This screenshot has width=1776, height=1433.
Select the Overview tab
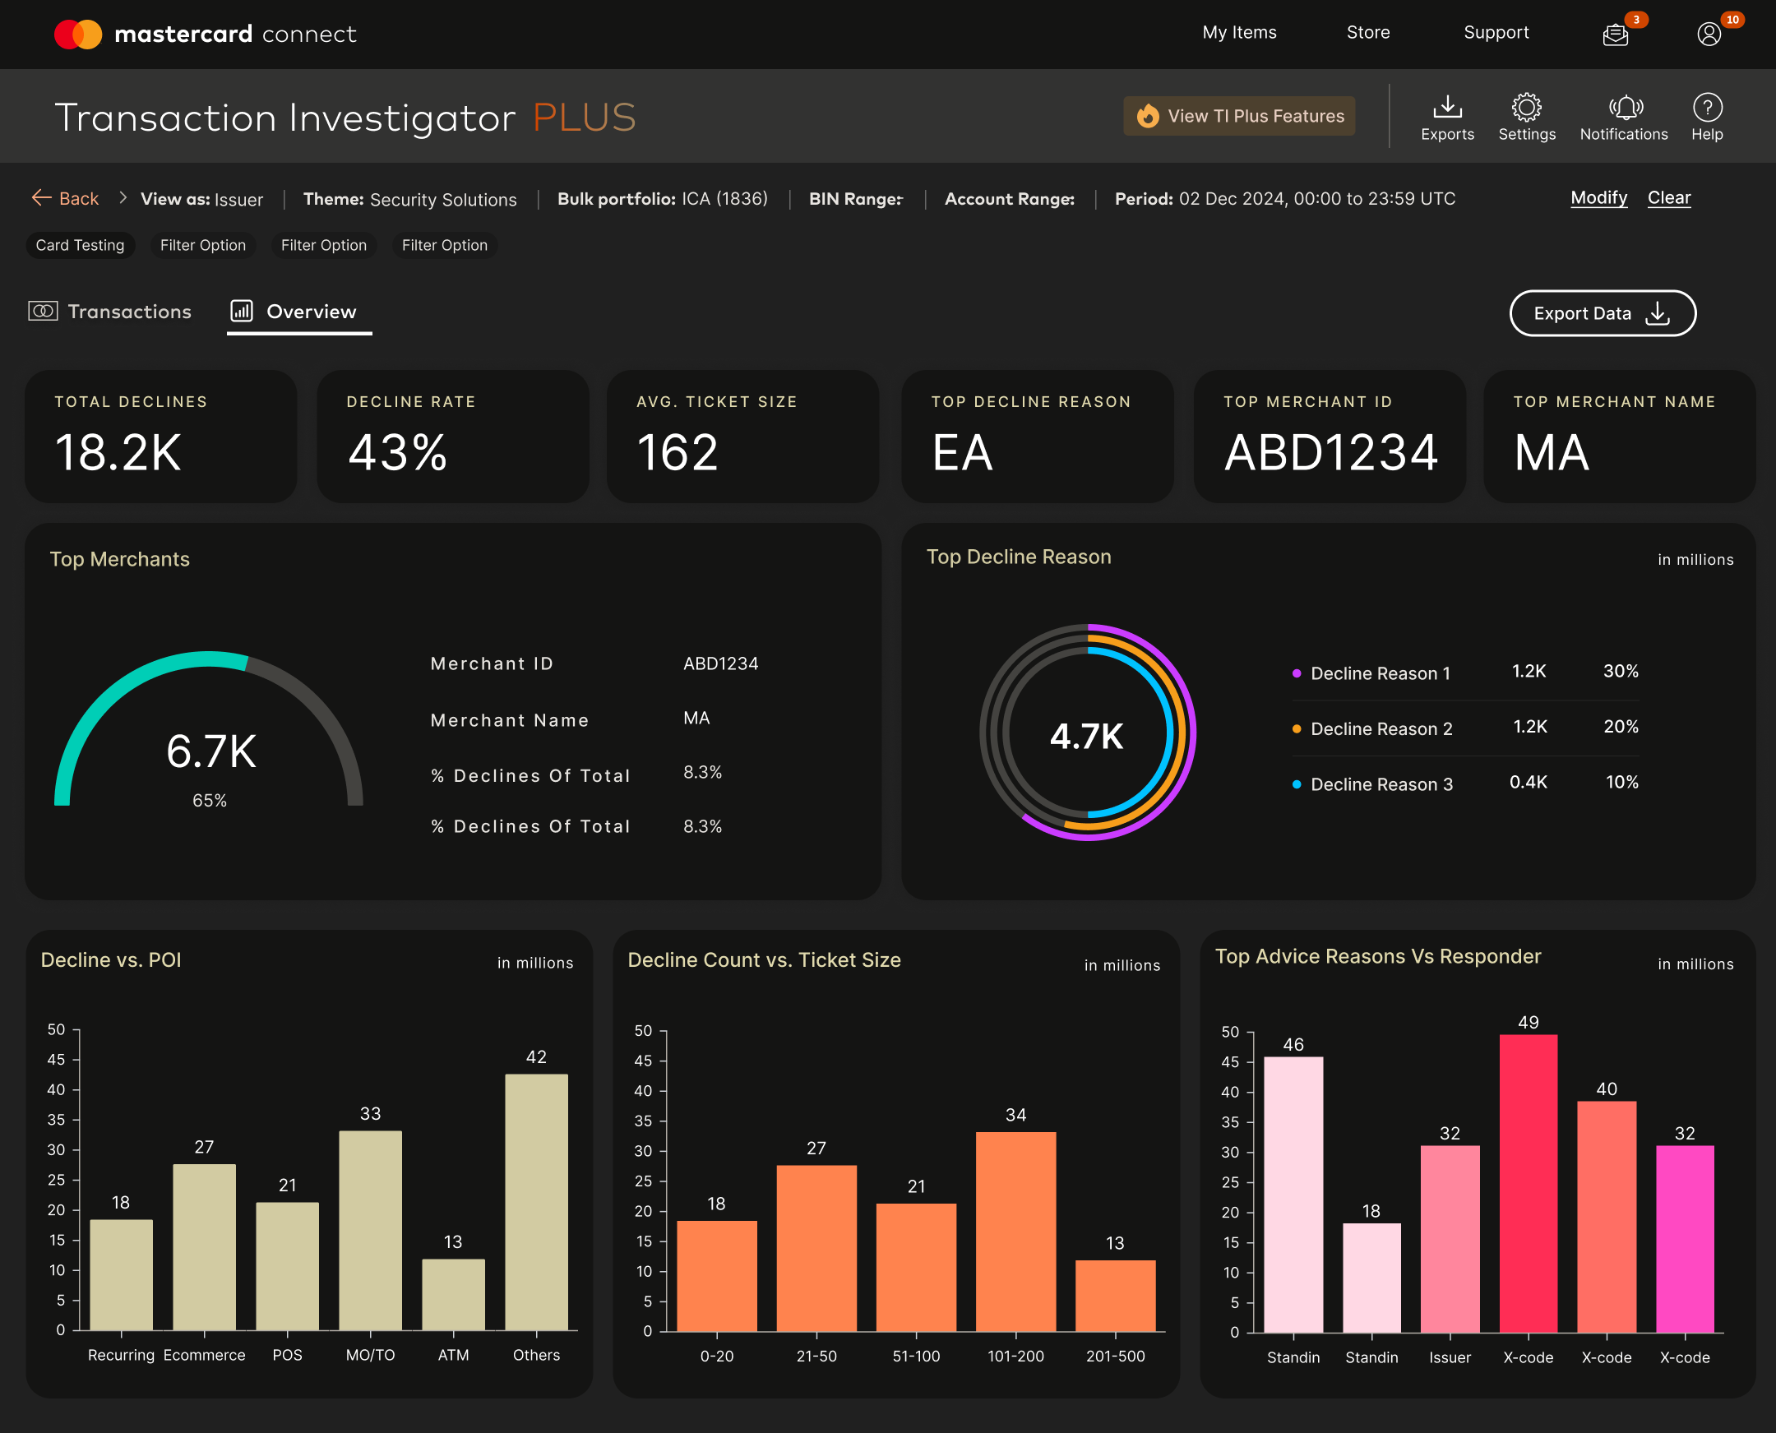[x=298, y=312]
